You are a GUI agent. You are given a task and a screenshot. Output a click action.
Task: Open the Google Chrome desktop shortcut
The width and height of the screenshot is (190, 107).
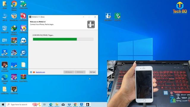pos(14,5)
